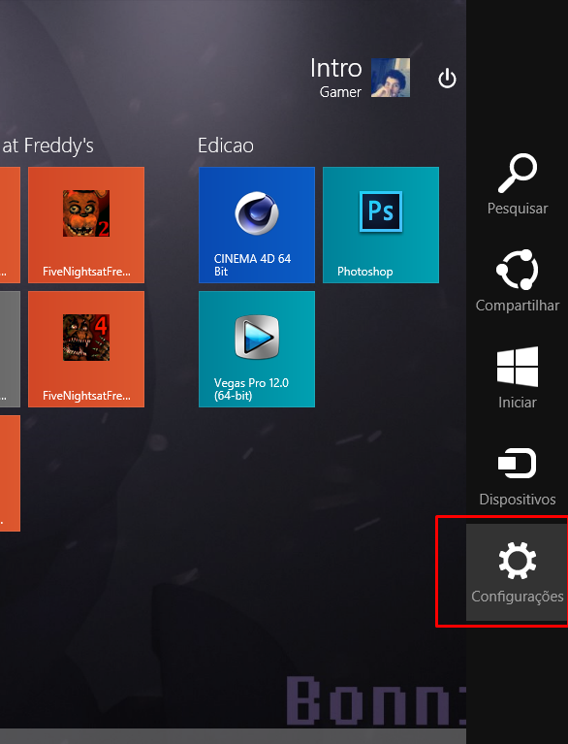The width and height of the screenshot is (568, 744).
Task: Open the Vegas Pro 12.0 tile
Action: point(257,349)
